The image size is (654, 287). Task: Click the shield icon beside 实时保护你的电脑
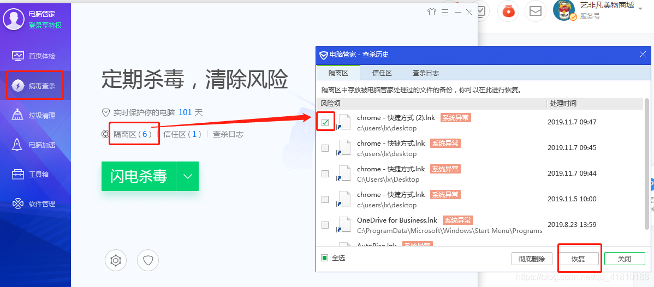tap(105, 112)
